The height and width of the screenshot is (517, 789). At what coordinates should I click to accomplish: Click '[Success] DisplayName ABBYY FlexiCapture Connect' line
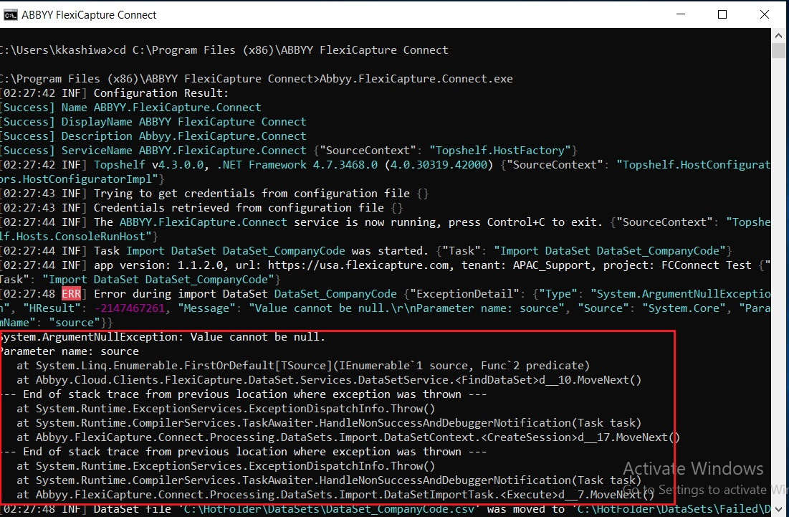153,122
